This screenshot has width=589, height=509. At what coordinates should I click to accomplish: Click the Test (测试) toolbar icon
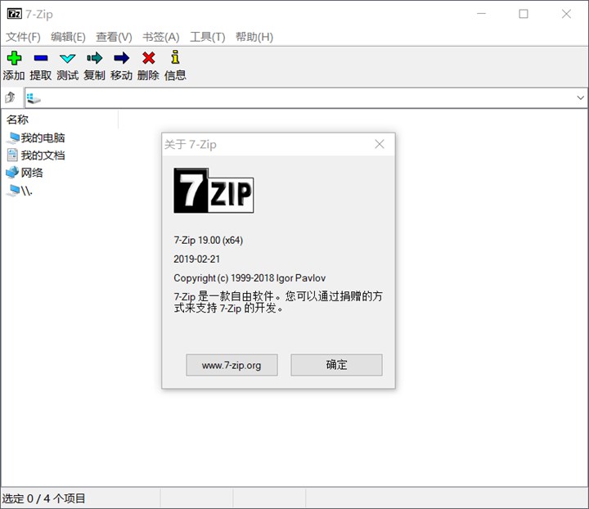68,58
